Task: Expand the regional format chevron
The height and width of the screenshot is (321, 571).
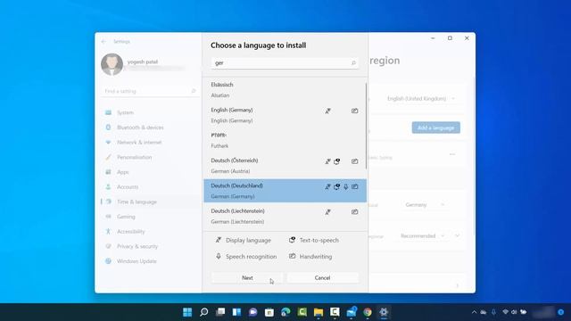Action: 457,235
